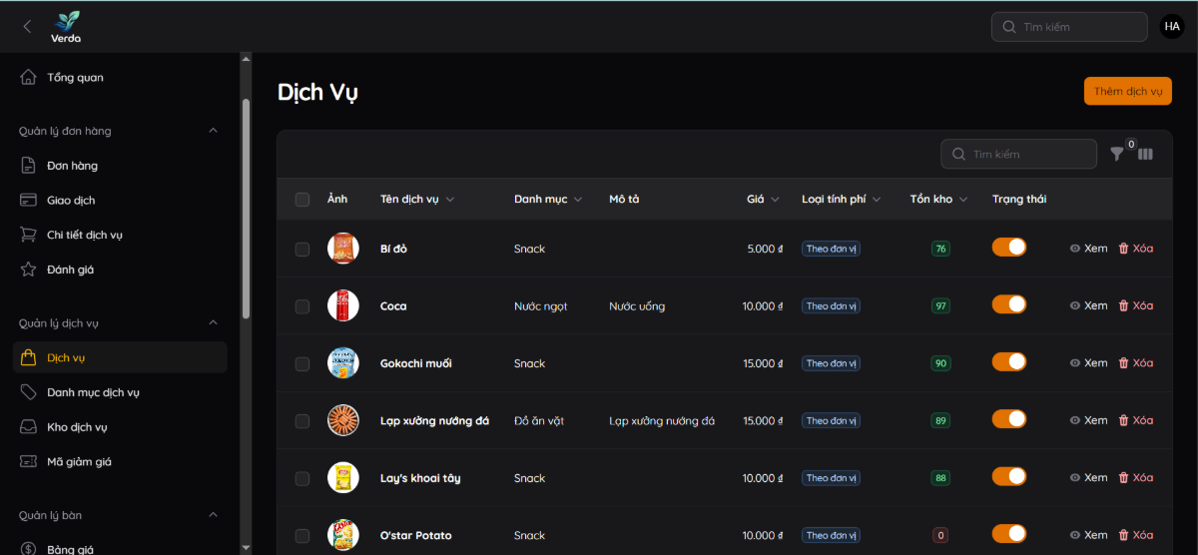Click the Coca product thumbnail
Image resolution: width=1198 pixels, height=555 pixels.
[342, 305]
